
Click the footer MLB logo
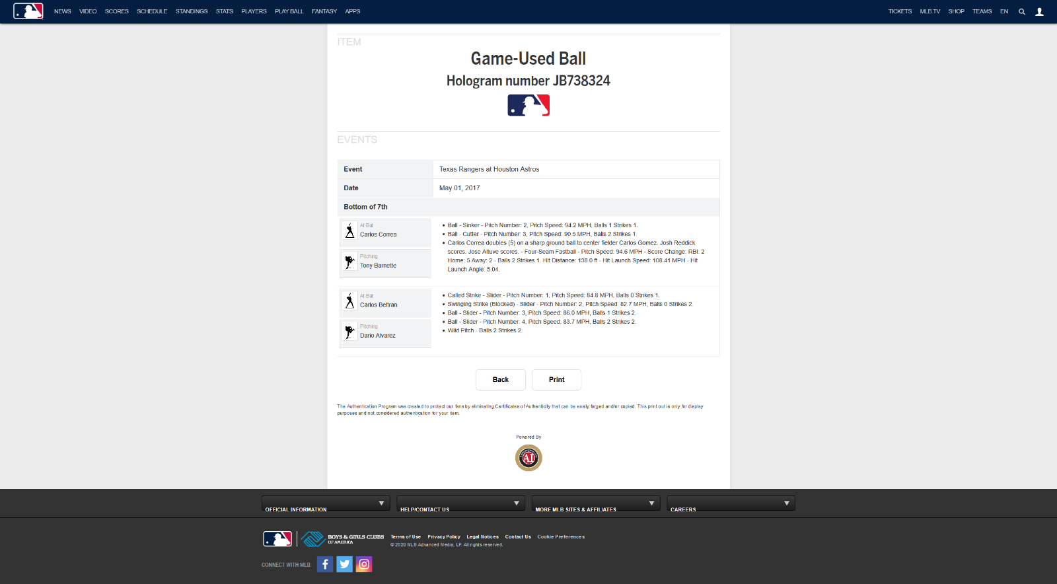pyautogui.click(x=277, y=539)
